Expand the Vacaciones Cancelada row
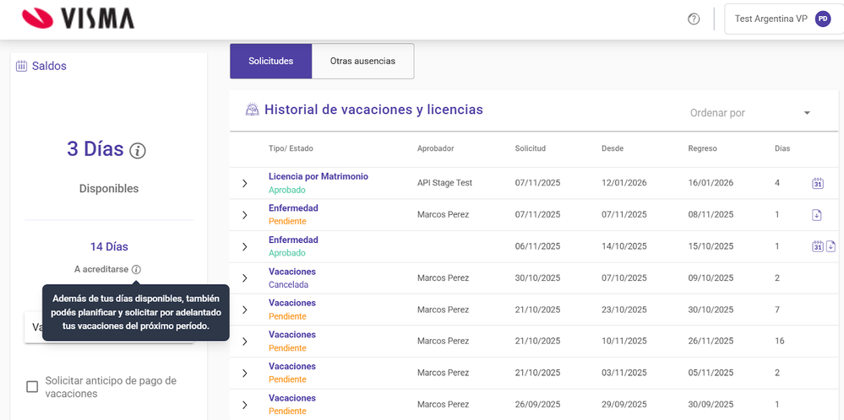Image resolution: width=844 pixels, height=420 pixels. 245,278
